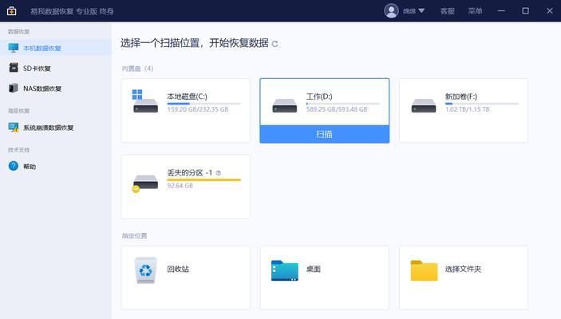Click the 内置盘 (4) section label
This screenshot has height=319, width=561.
[137, 69]
